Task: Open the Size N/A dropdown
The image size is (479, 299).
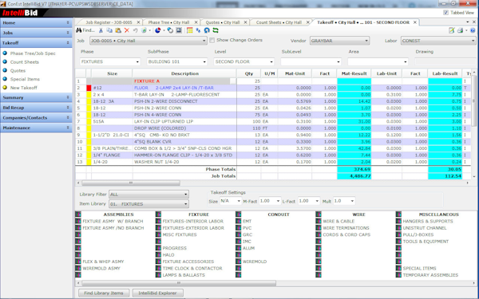Action: coord(231,201)
